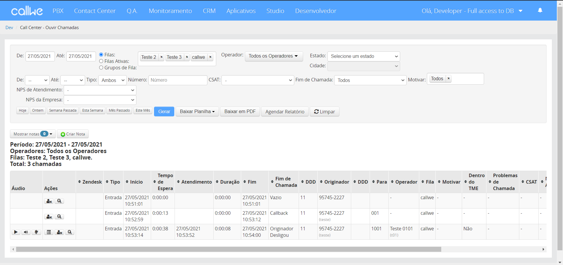Open the Desenvolvedor menu
The image size is (563, 265).
coord(316,11)
